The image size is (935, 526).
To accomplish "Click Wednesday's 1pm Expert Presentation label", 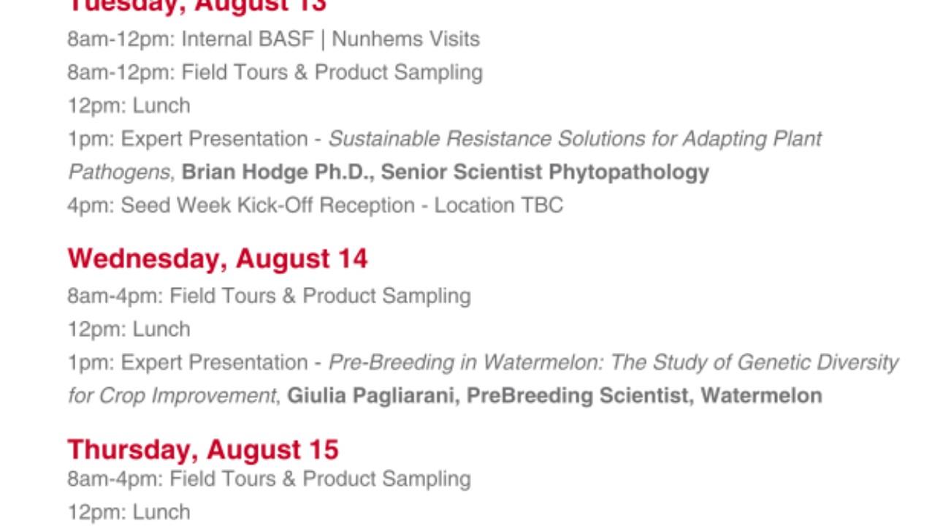I will [188, 362].
